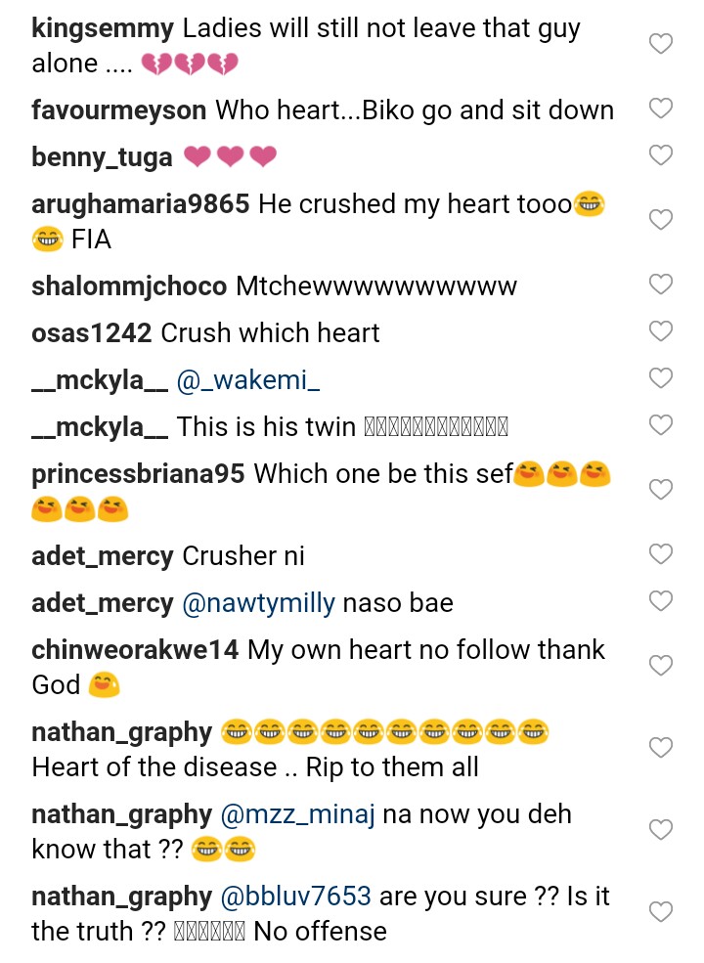The height and width of the screenshot is (963, 704).
Task: Heart arughamaria9865's comment
Action: (661, 220)
